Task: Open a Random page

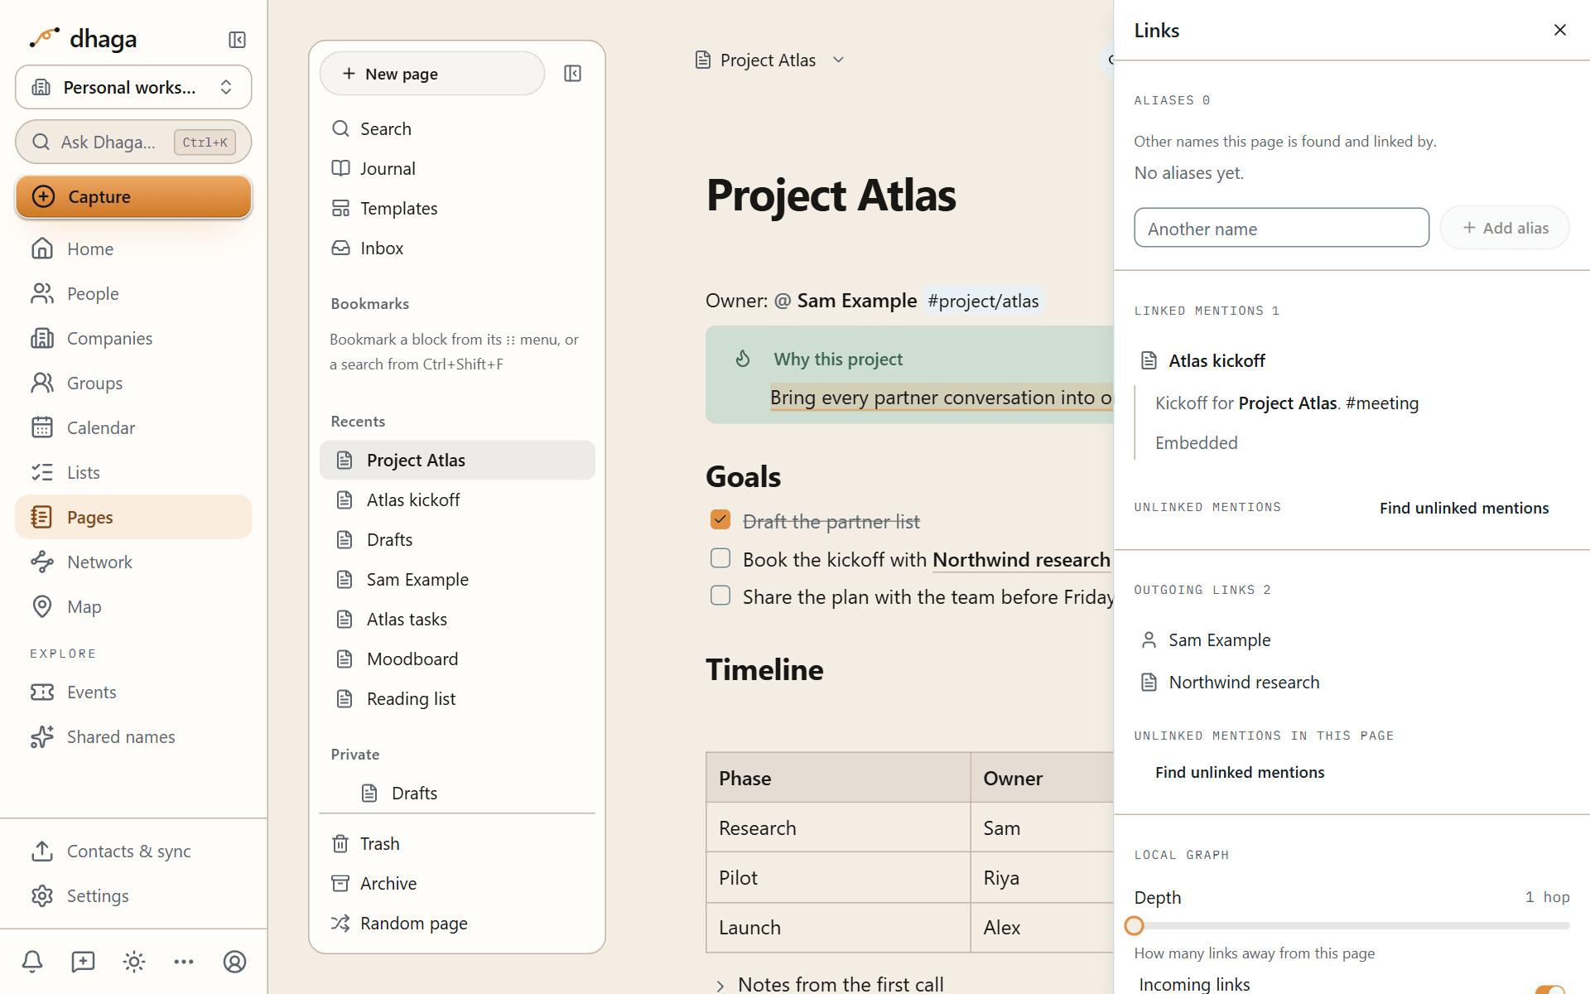Action: coord(457,923)
